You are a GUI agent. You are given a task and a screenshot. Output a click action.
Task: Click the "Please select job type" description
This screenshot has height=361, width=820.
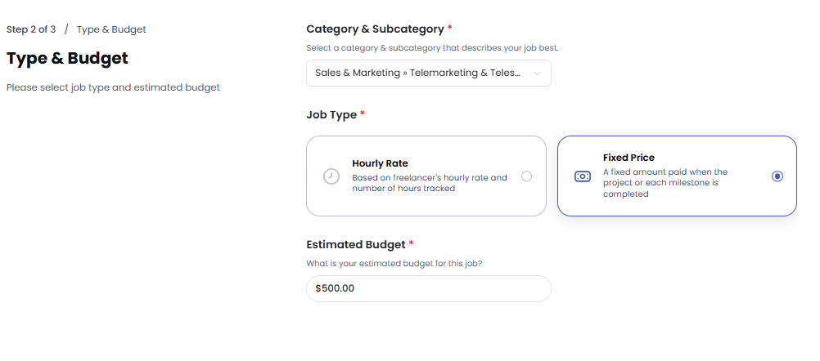click(x=113, y=87)
